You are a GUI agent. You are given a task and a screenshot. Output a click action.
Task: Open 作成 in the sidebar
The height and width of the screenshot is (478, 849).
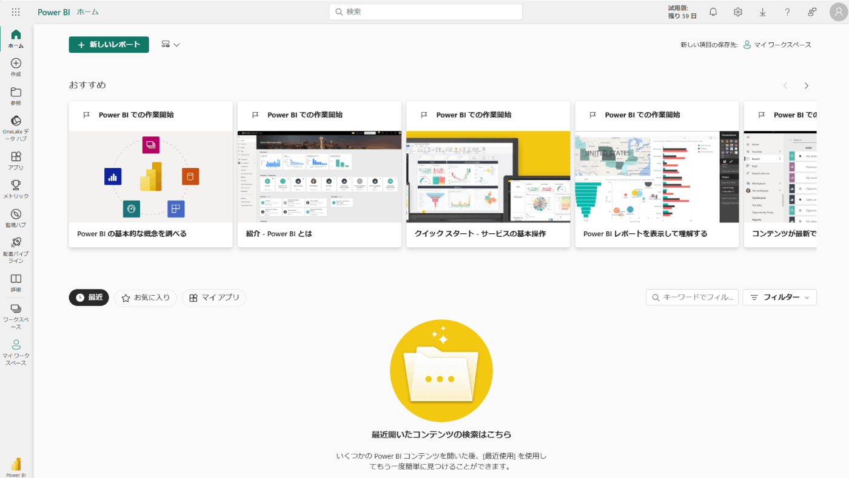tap(16, 67)
